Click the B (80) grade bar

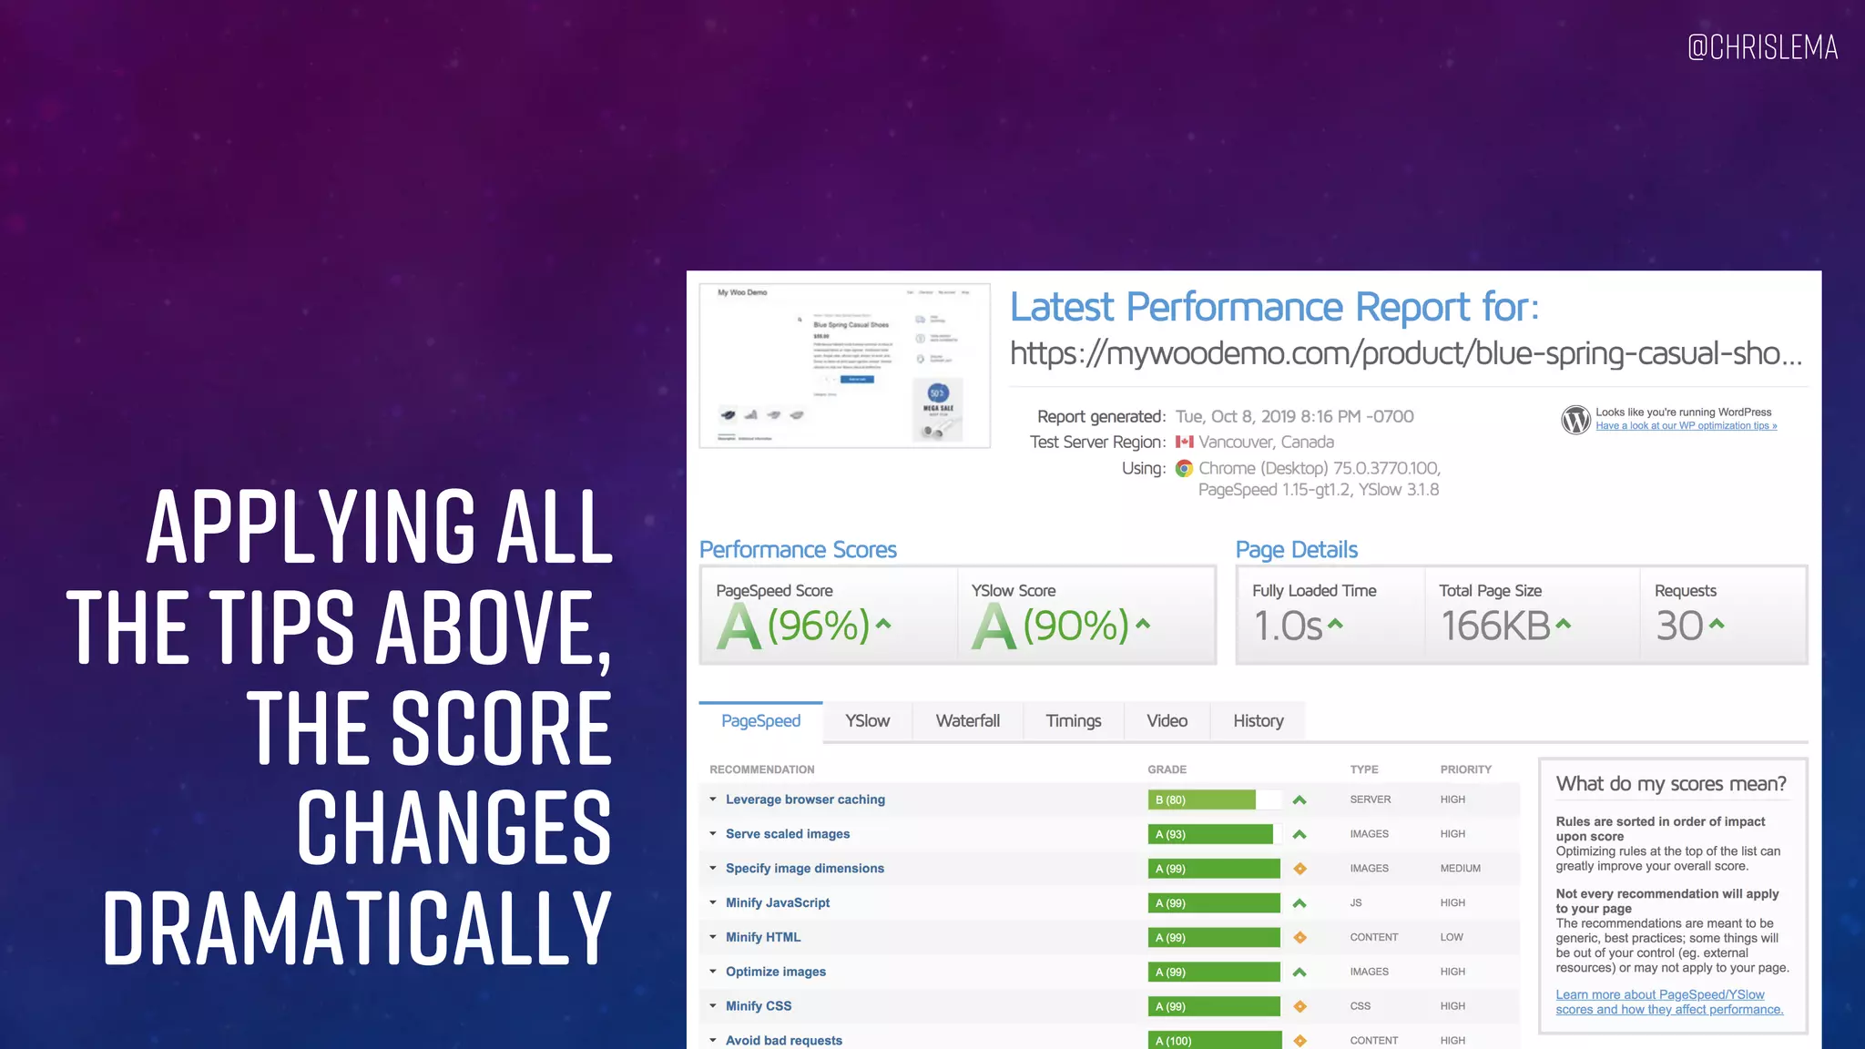click(x=1202, y=799)
